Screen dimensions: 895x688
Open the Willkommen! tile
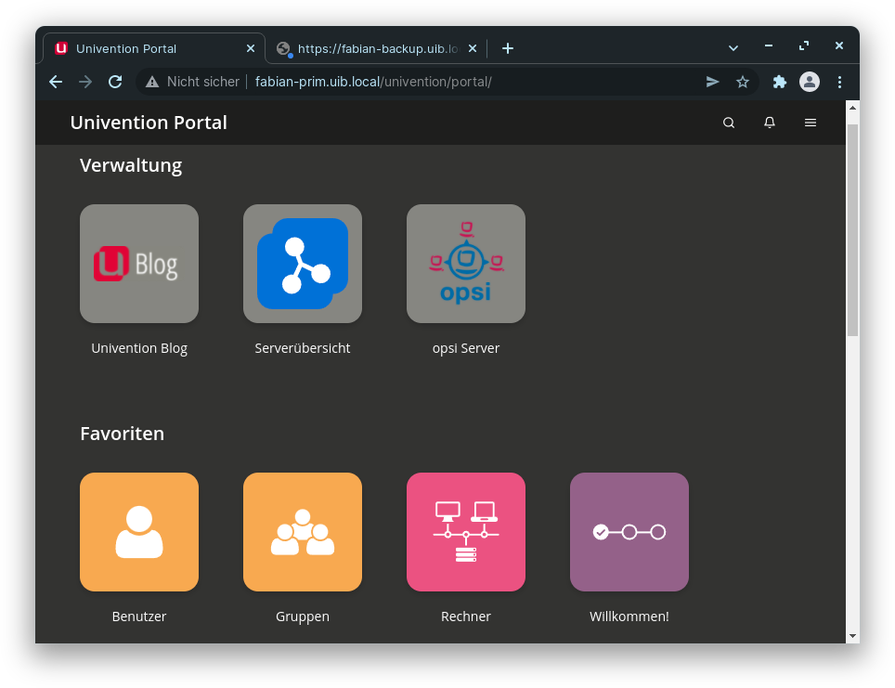(x=629, y=532)
